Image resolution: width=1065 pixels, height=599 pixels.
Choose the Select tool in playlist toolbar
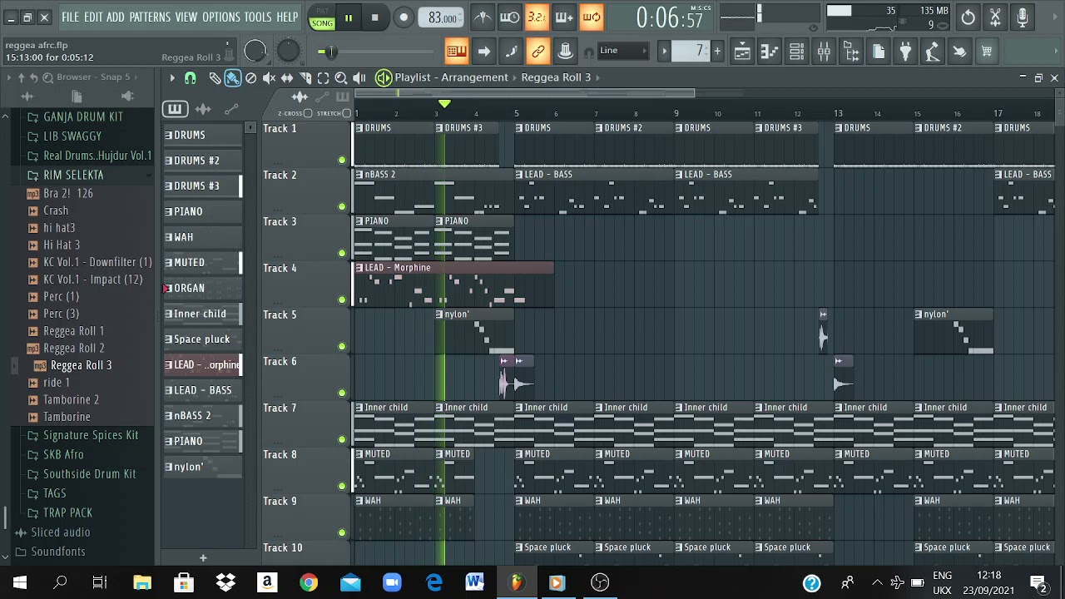click(x=323, y=77)
